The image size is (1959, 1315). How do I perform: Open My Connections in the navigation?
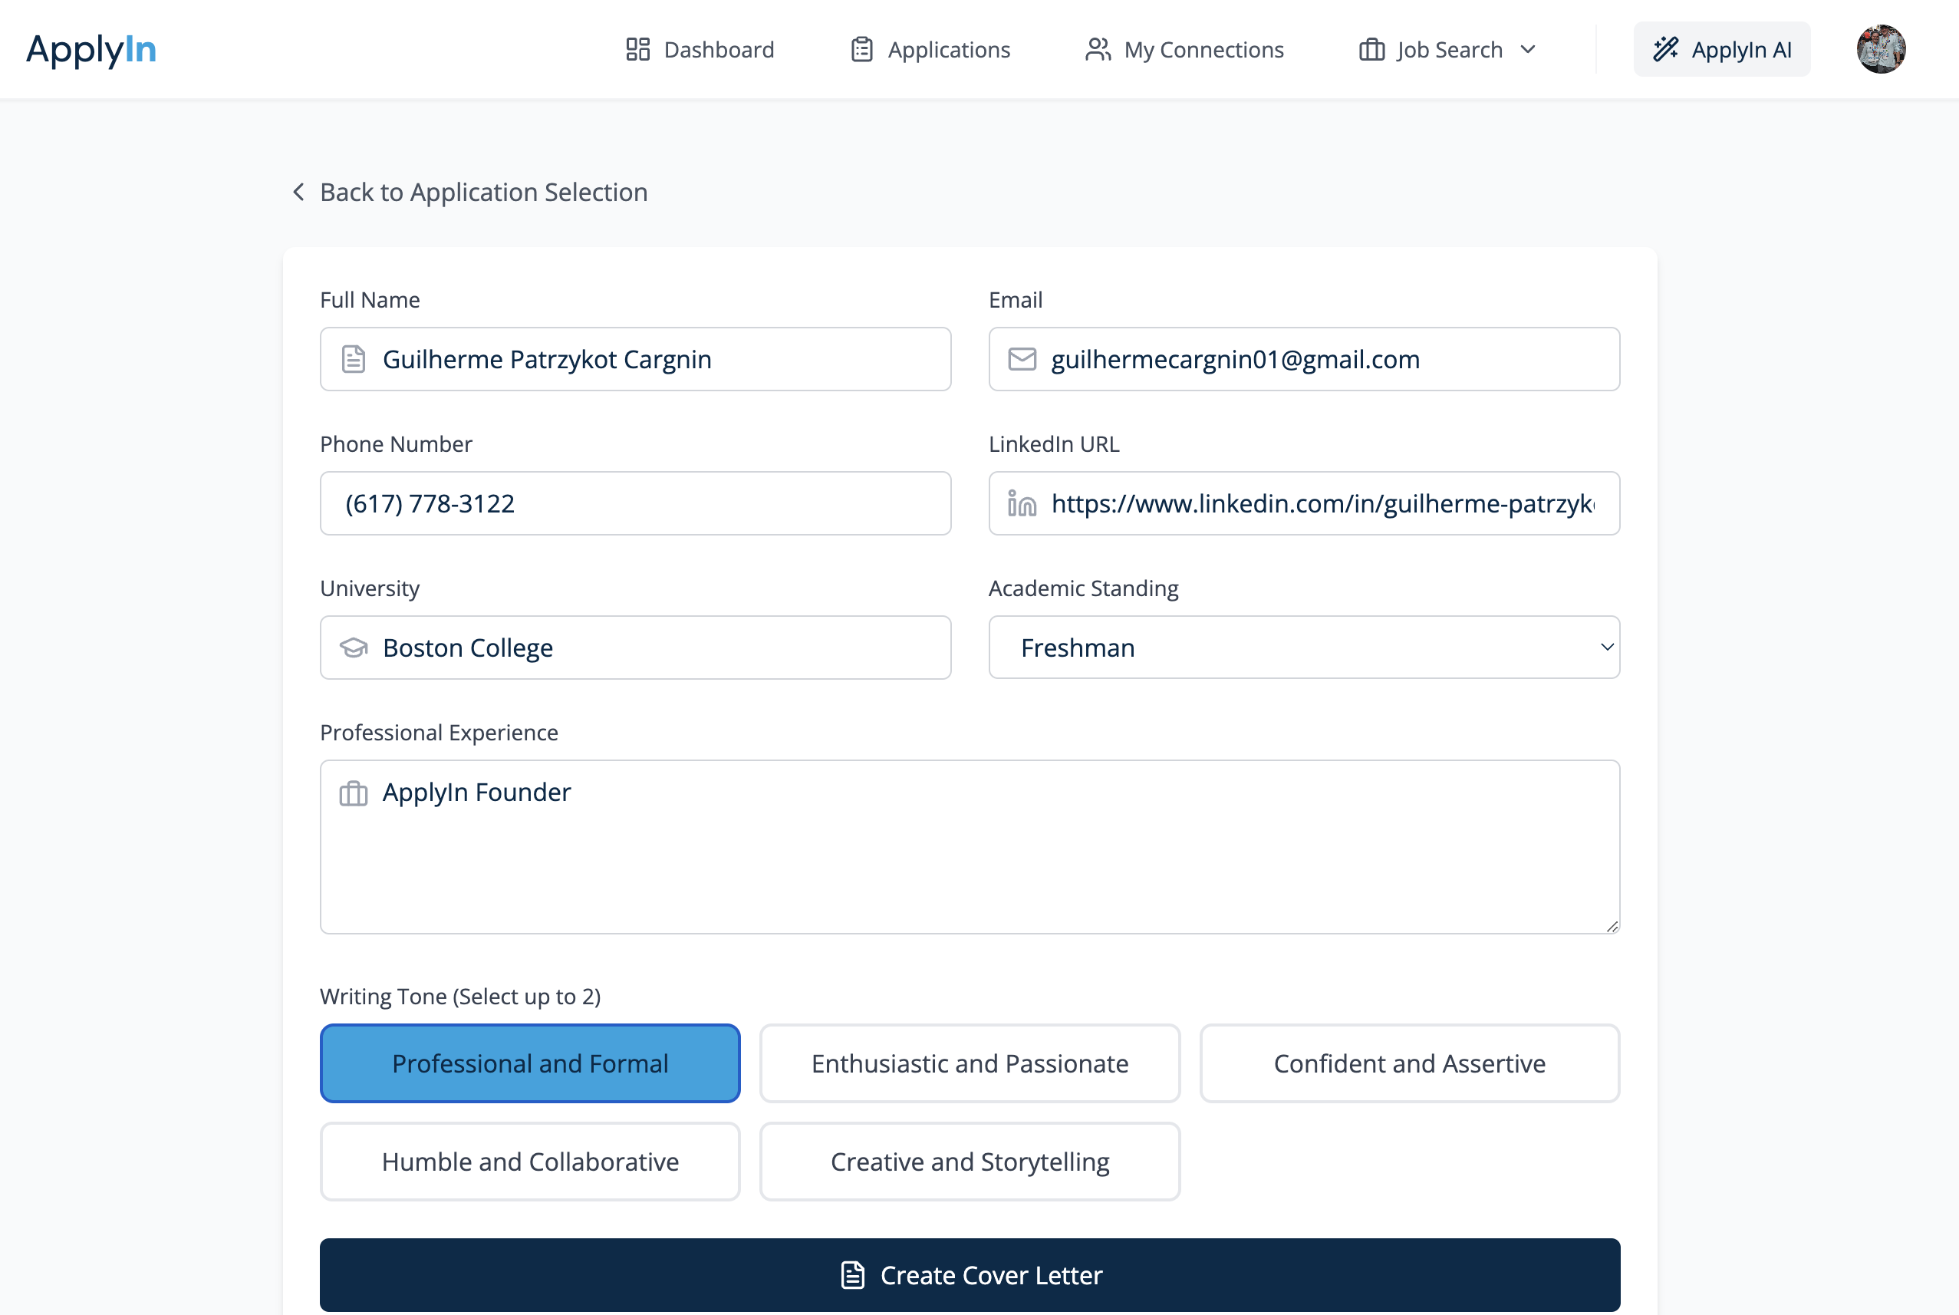[x=1203, y=49]
